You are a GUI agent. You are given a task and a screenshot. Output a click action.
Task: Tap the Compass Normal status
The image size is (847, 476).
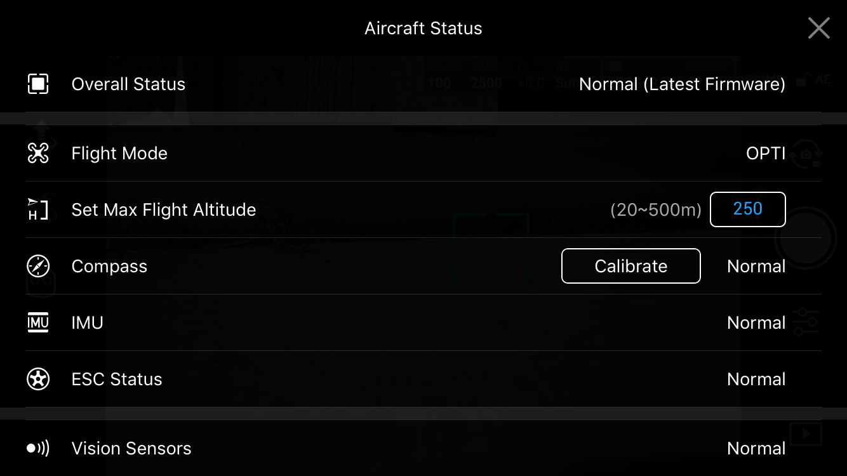(x=756, y=266)
